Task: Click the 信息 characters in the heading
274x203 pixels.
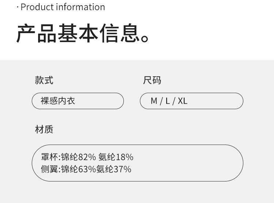Action: [119, 33]
